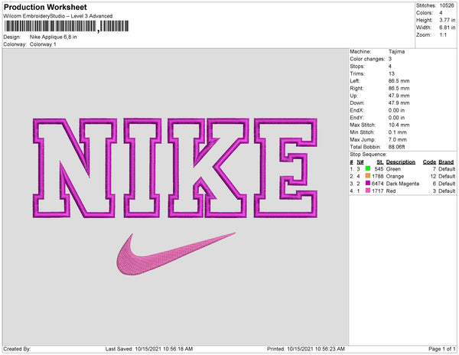Click the Zoom value 1:1
459x355 pixels.
point(443,35)
